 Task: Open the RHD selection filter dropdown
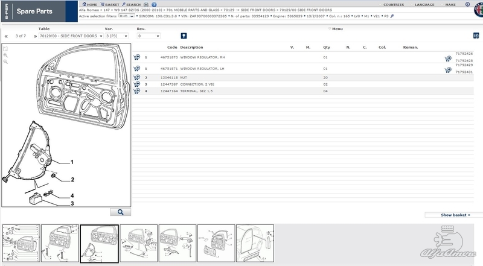click(x=127, y=16)
